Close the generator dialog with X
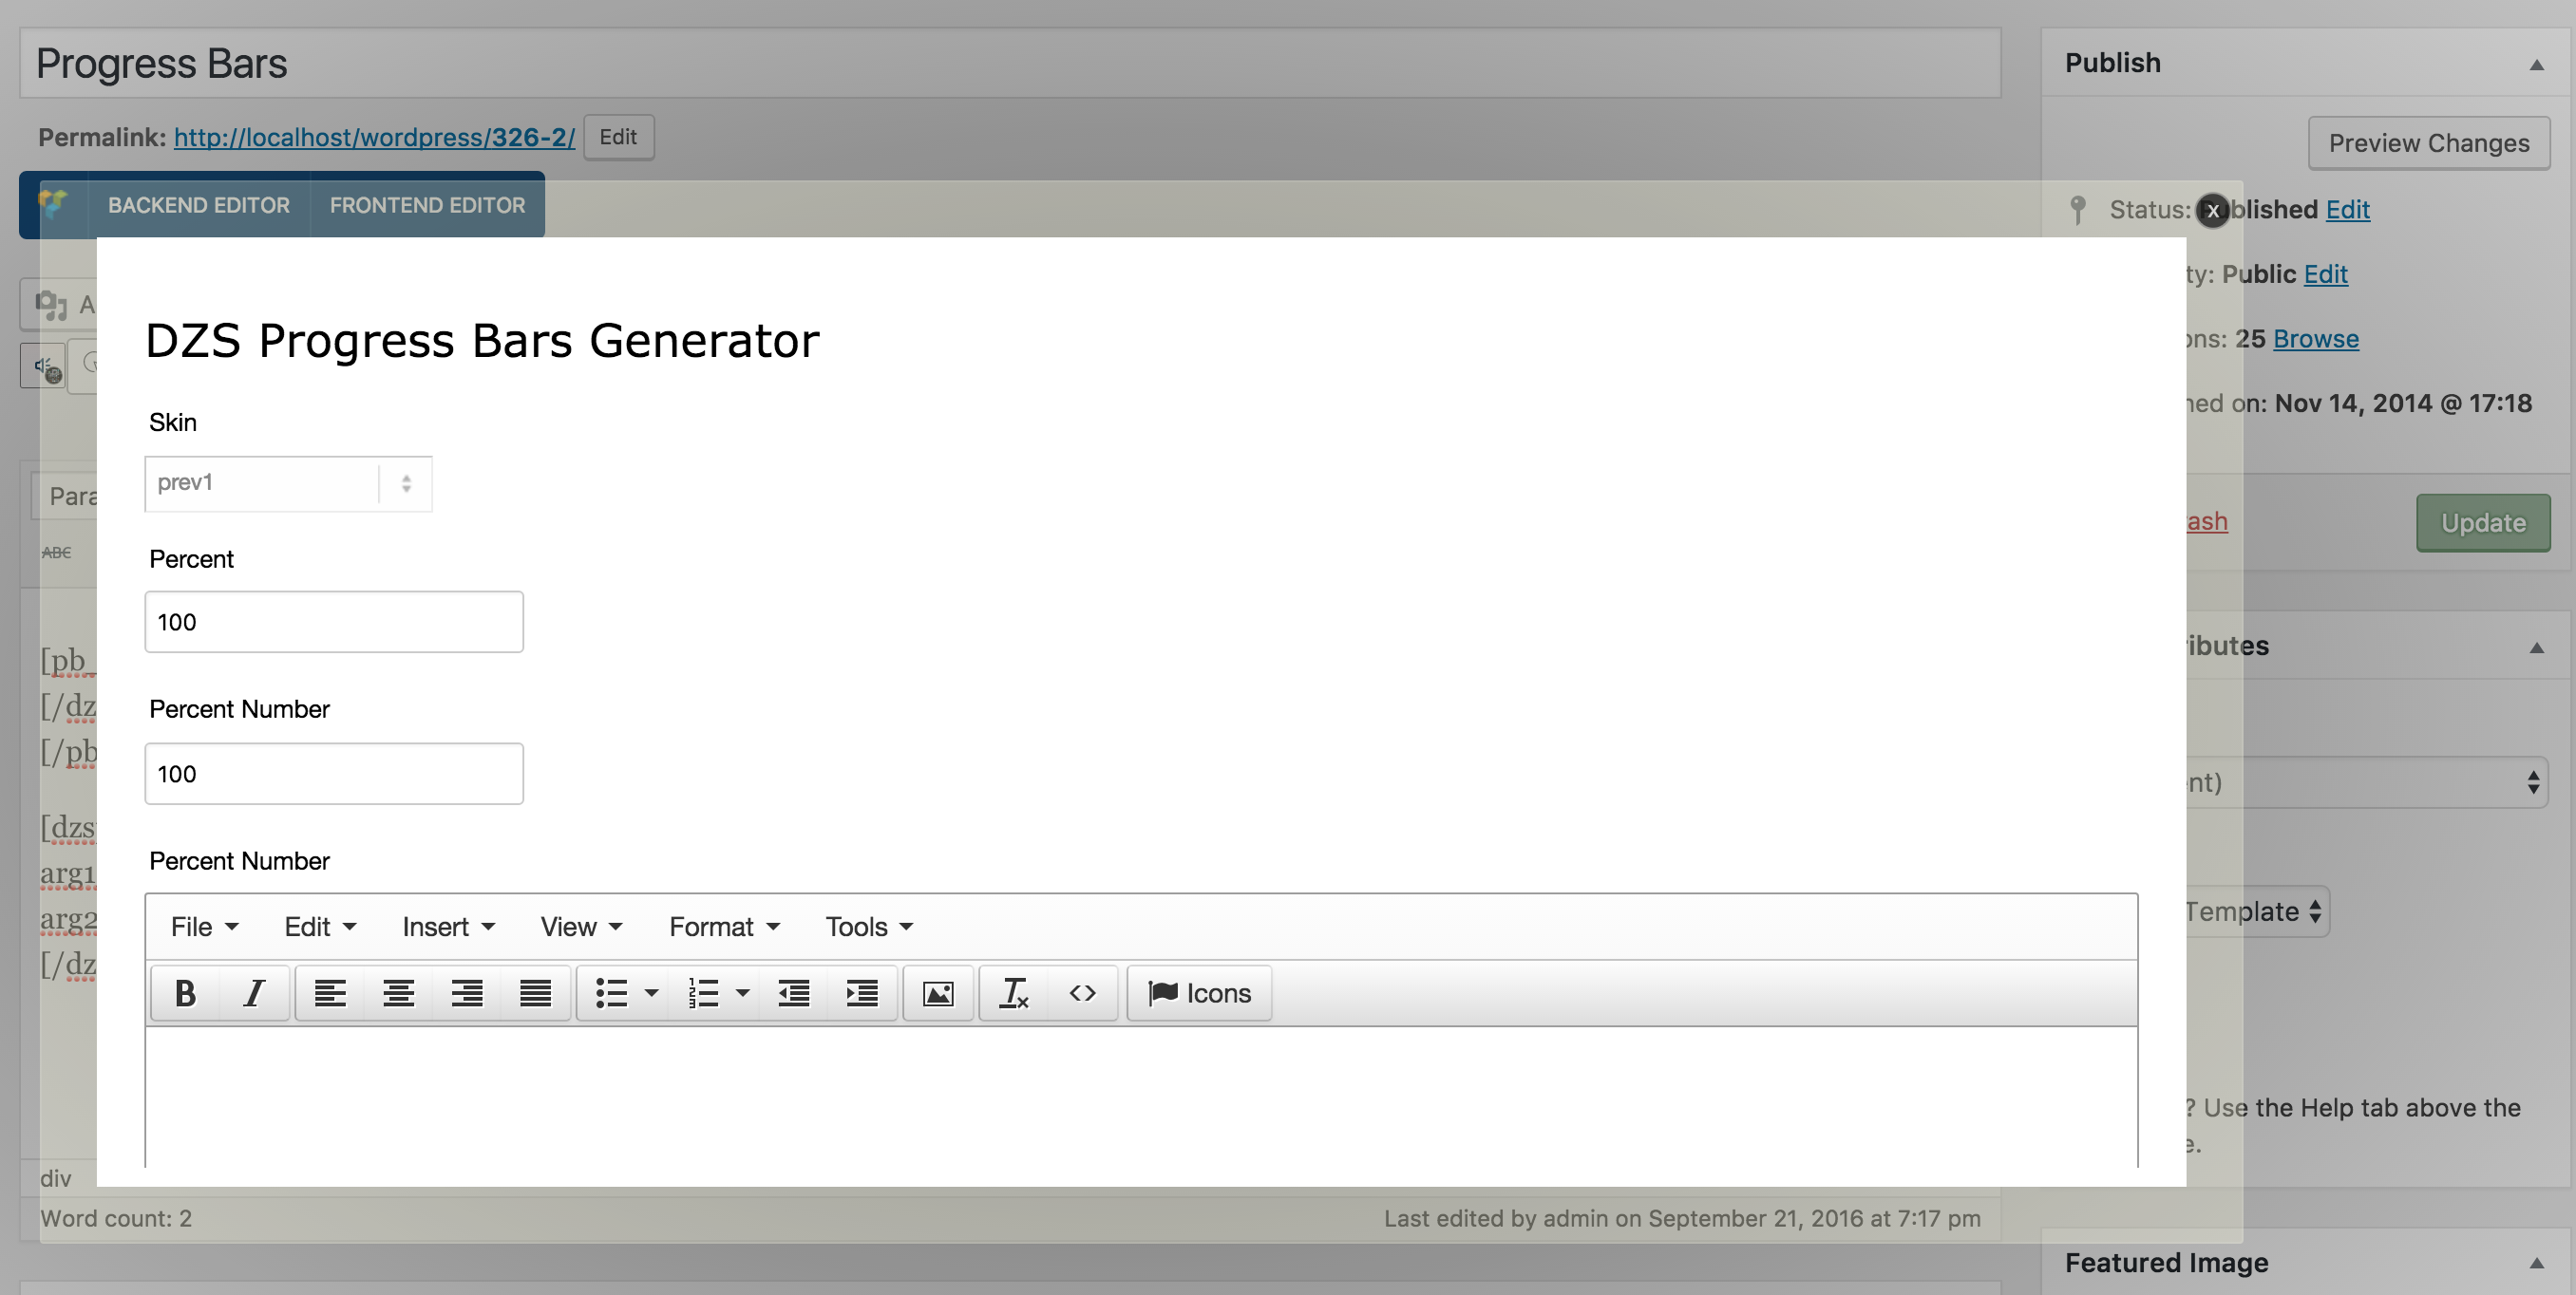 pyautogui.click(x=2212, y=211)
